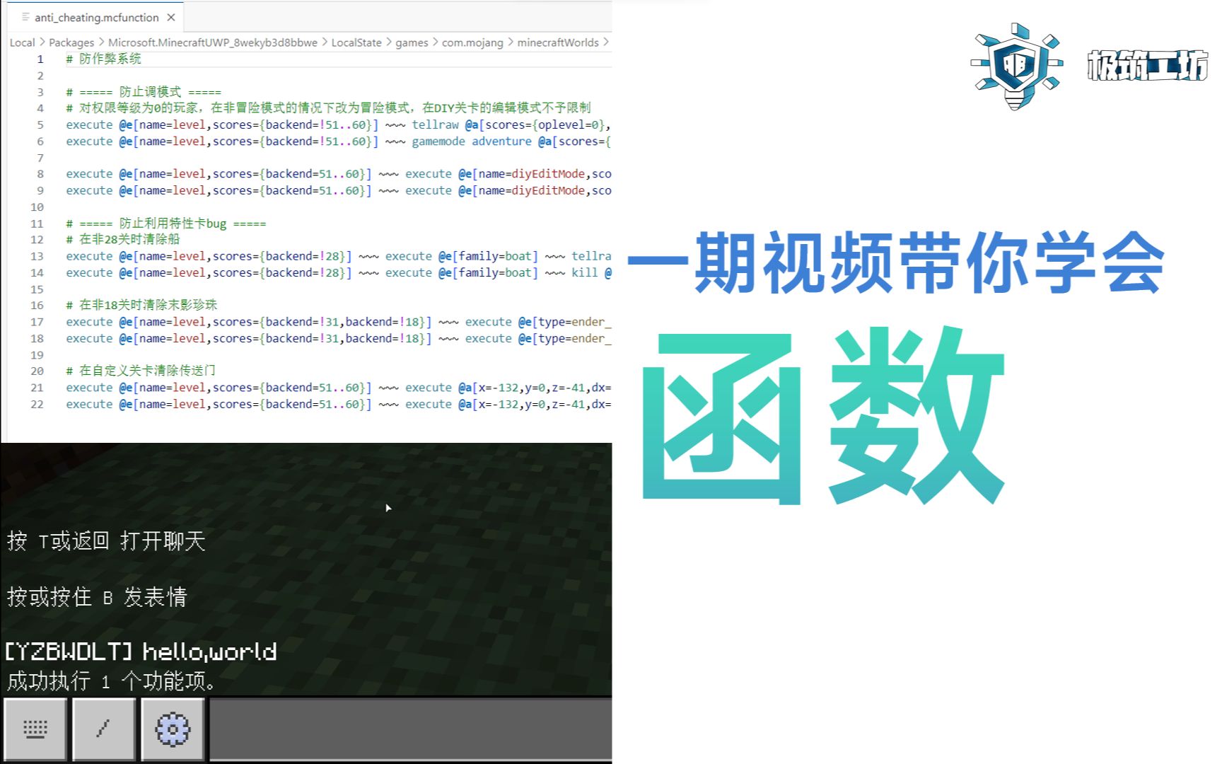The image size is (1222, 764).
Task: Click the '# 防作弊系统' comment line
Action: tap(104, 59)
